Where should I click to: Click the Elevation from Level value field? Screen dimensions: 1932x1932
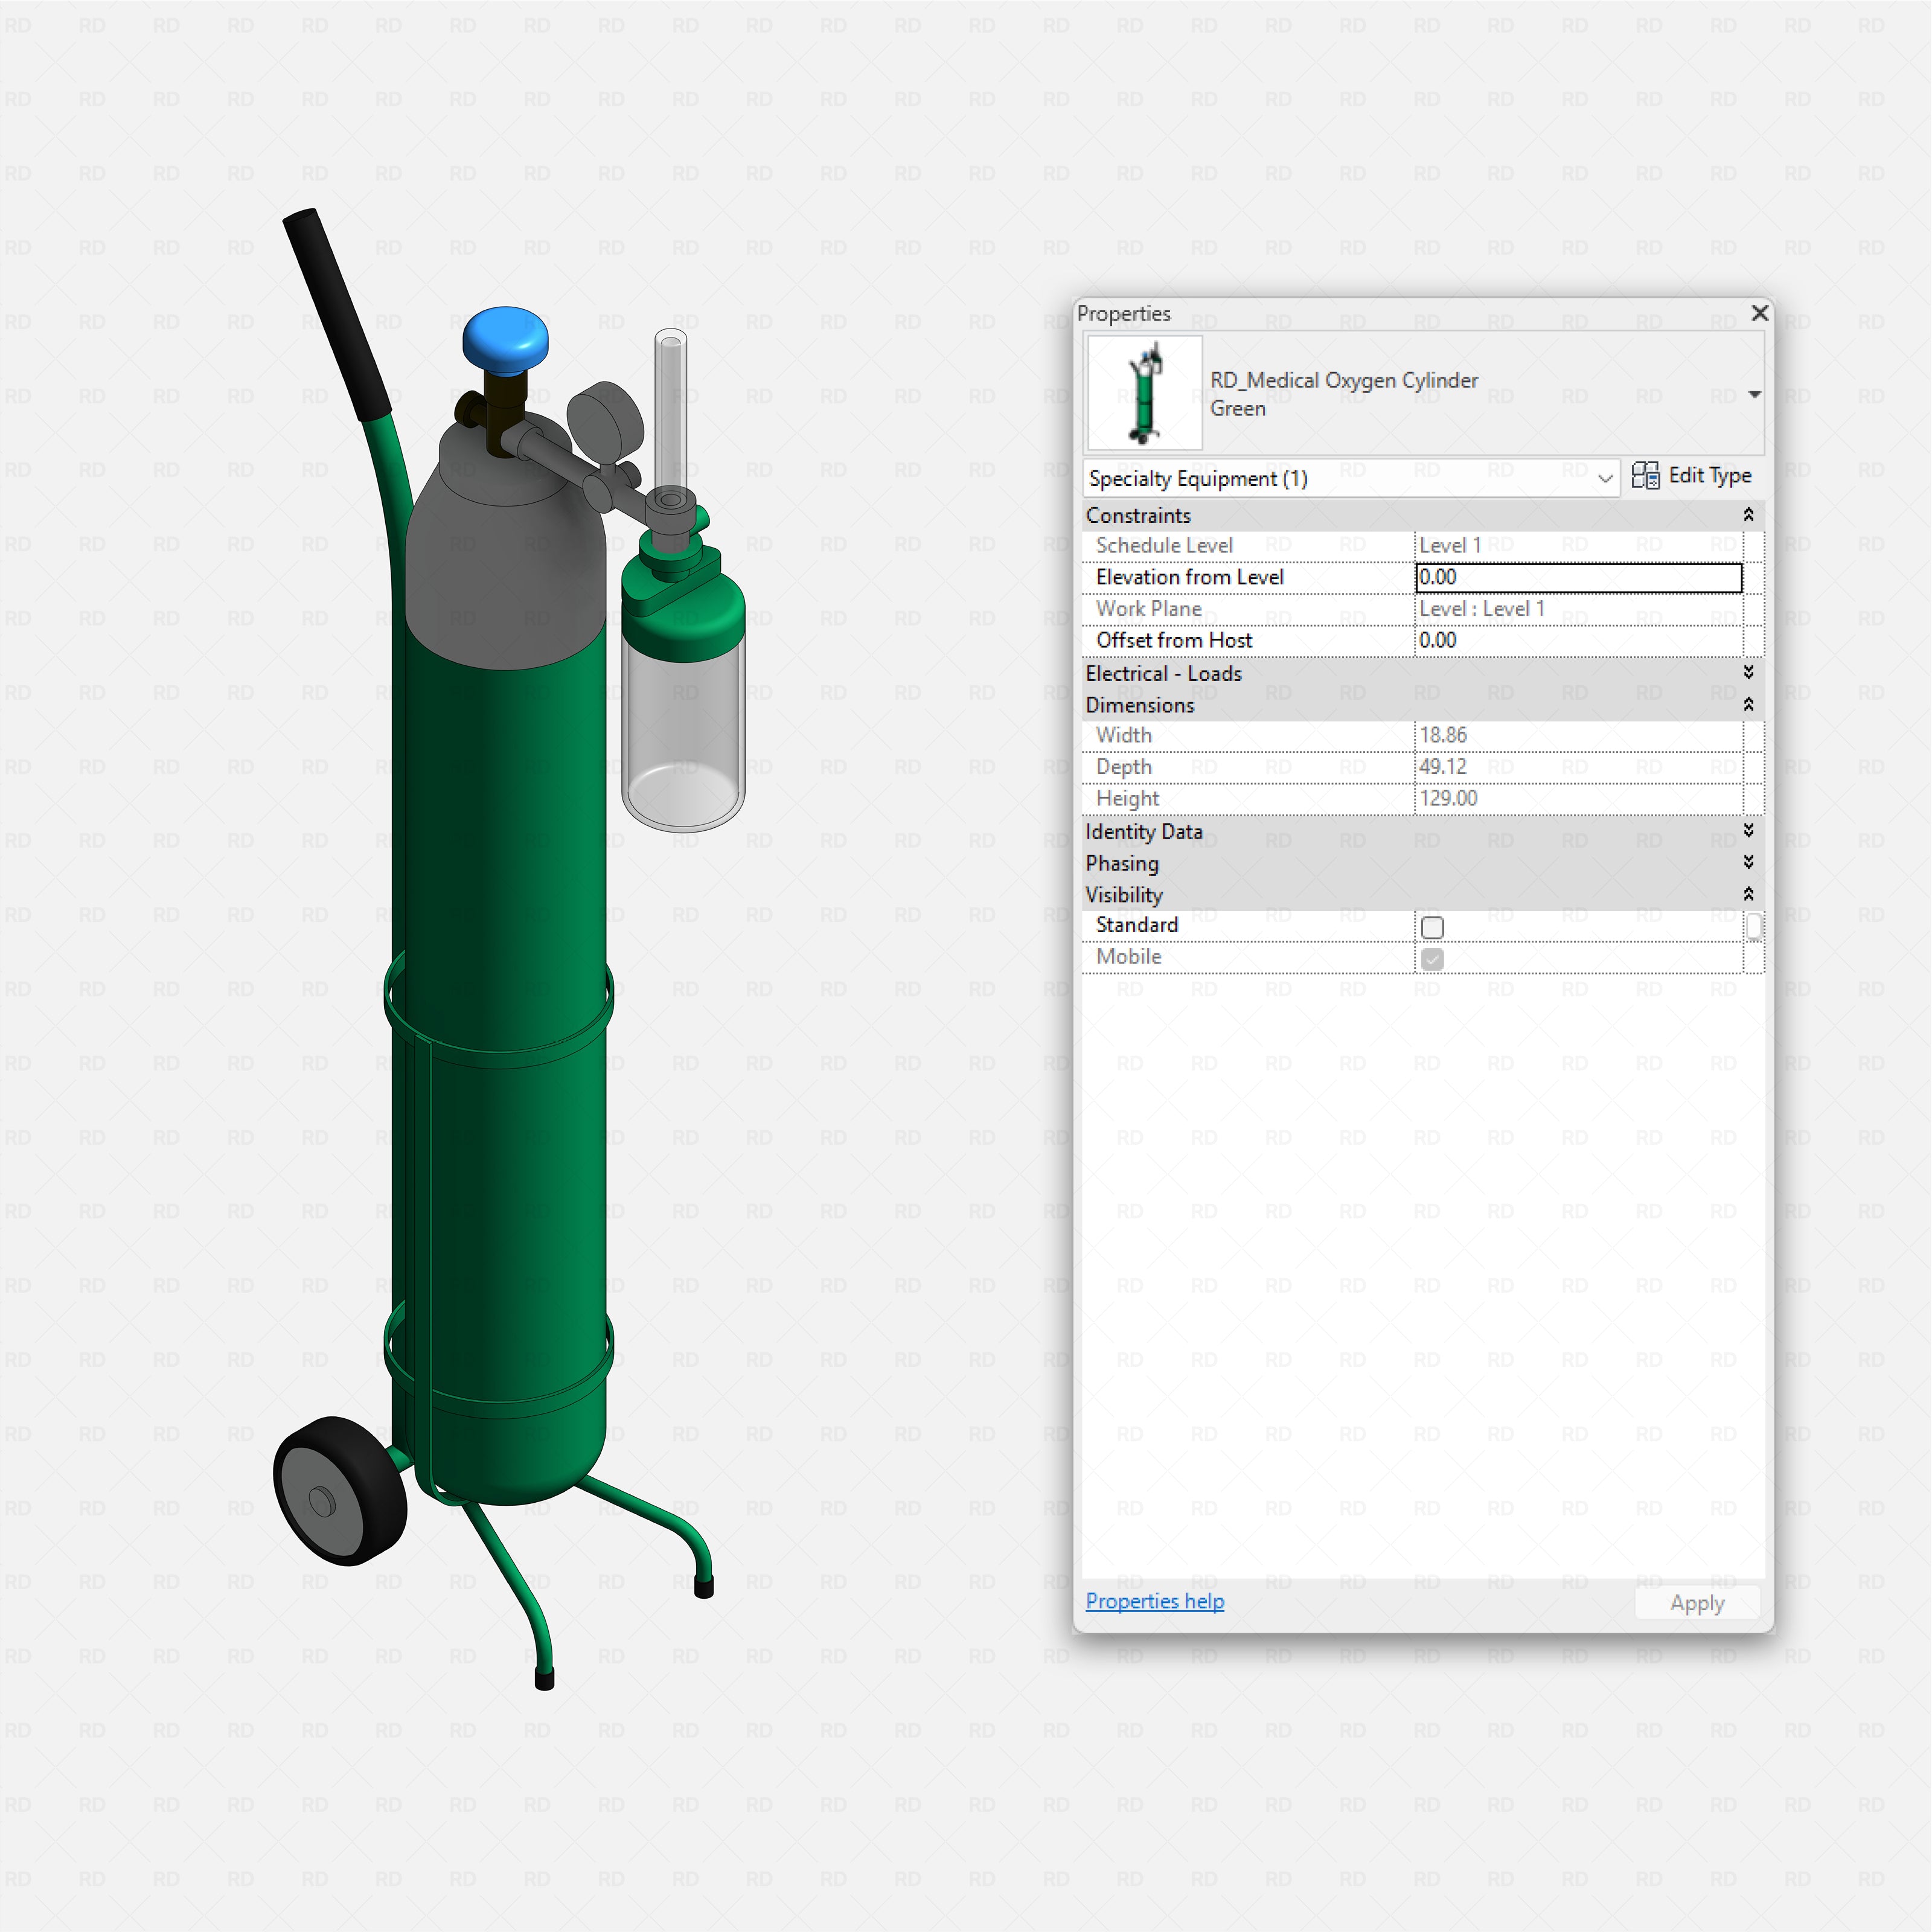tap(1578, 577)
